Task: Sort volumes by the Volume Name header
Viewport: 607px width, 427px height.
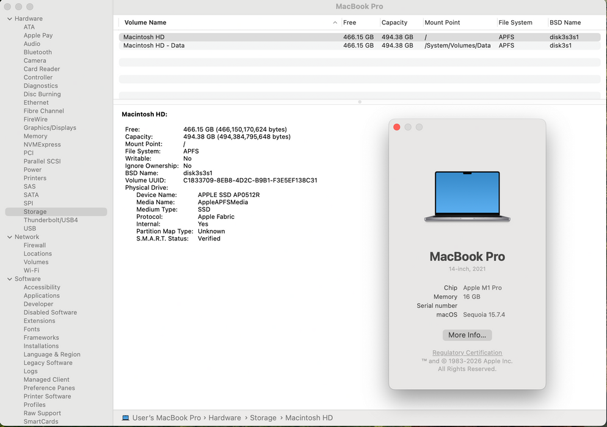Action: (x=145, y=23)
